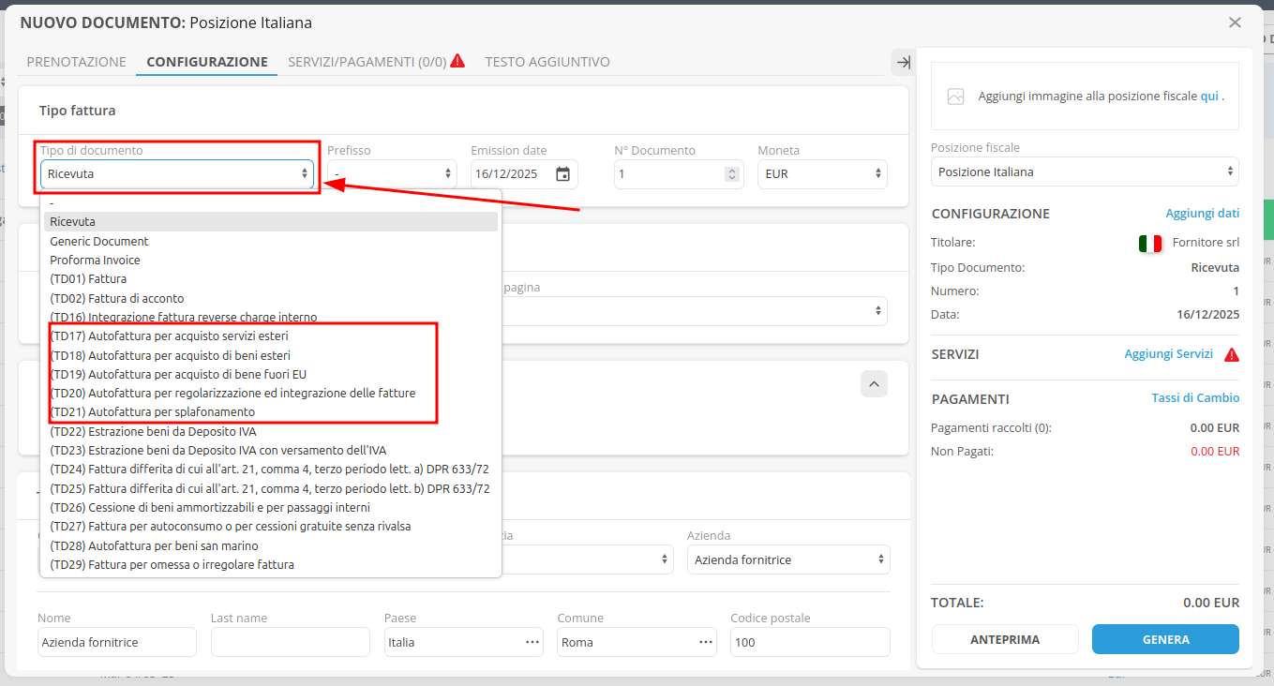Adjust the N° Documento number stepper
Image resolution: width=1274 pixels, height=686 pixels.
pyautogui.click(x=731, y=173)
